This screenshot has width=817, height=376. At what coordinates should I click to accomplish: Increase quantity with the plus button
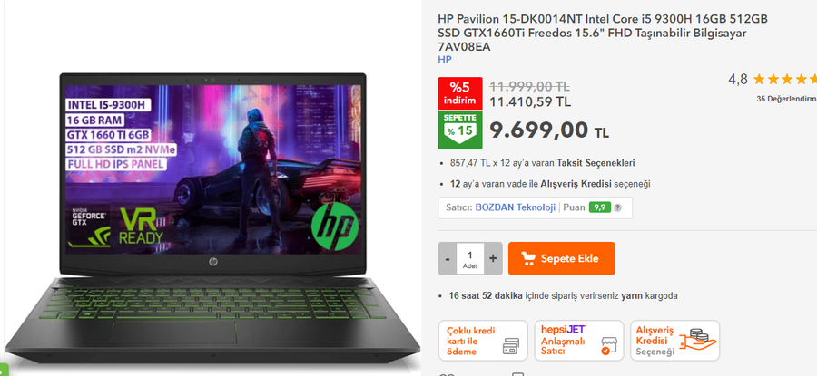493,258
